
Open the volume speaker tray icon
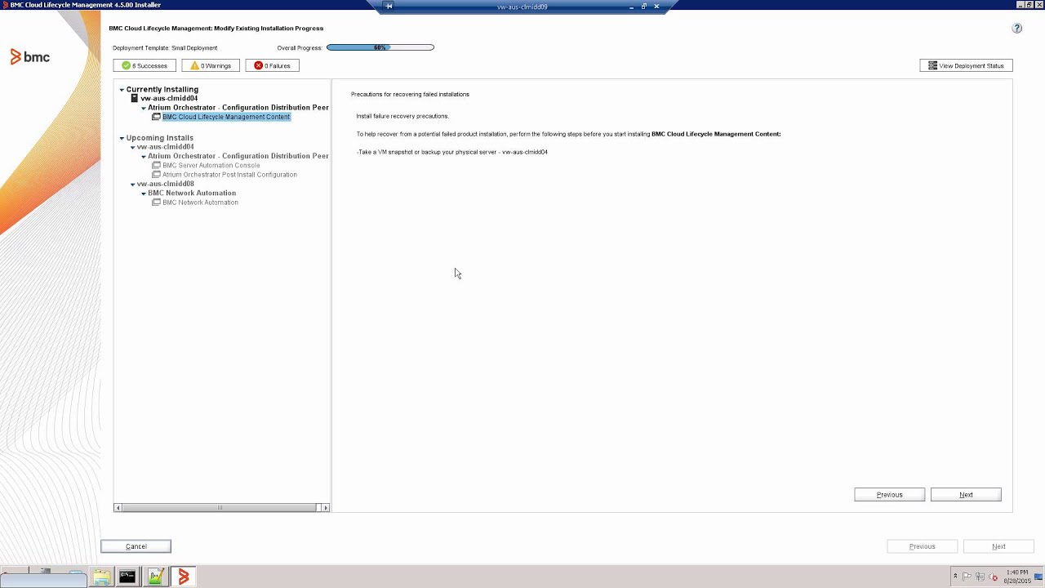pyautogui.click(x=994, y=577)
